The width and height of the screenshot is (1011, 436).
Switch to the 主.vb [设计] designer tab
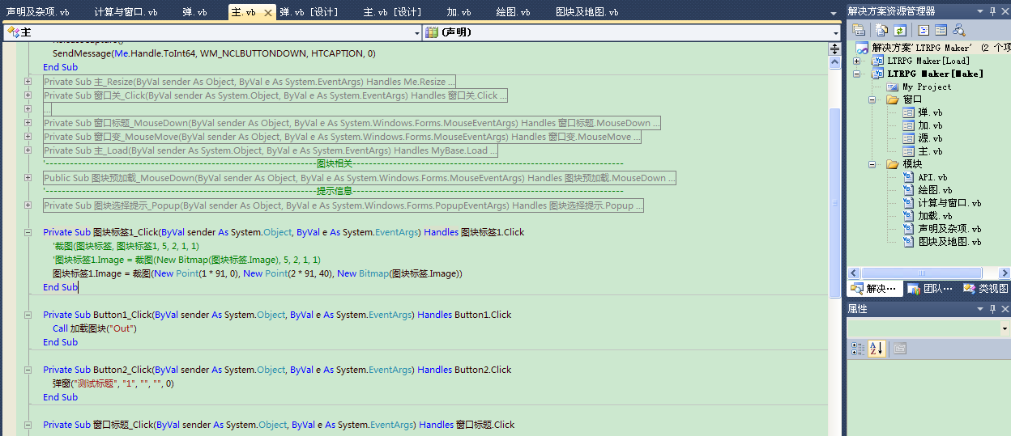point(393,13)
